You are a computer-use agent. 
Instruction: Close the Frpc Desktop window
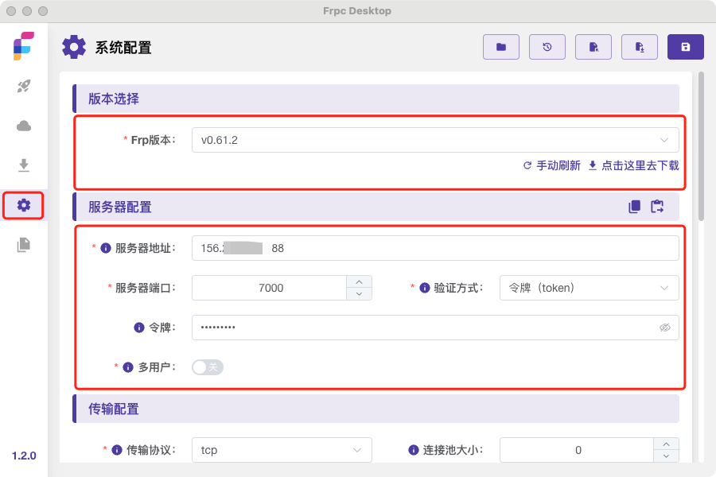[x=11, y=11]
